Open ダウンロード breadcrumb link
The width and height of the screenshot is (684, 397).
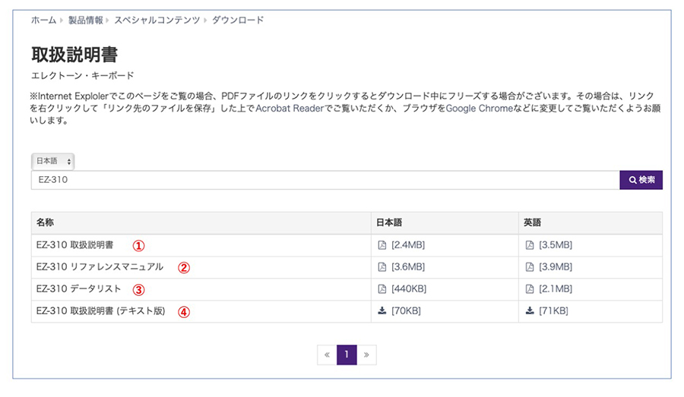(x=238, y=20)
